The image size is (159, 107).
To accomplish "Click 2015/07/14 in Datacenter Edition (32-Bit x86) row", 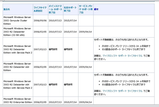I will [x=70, y=32].
